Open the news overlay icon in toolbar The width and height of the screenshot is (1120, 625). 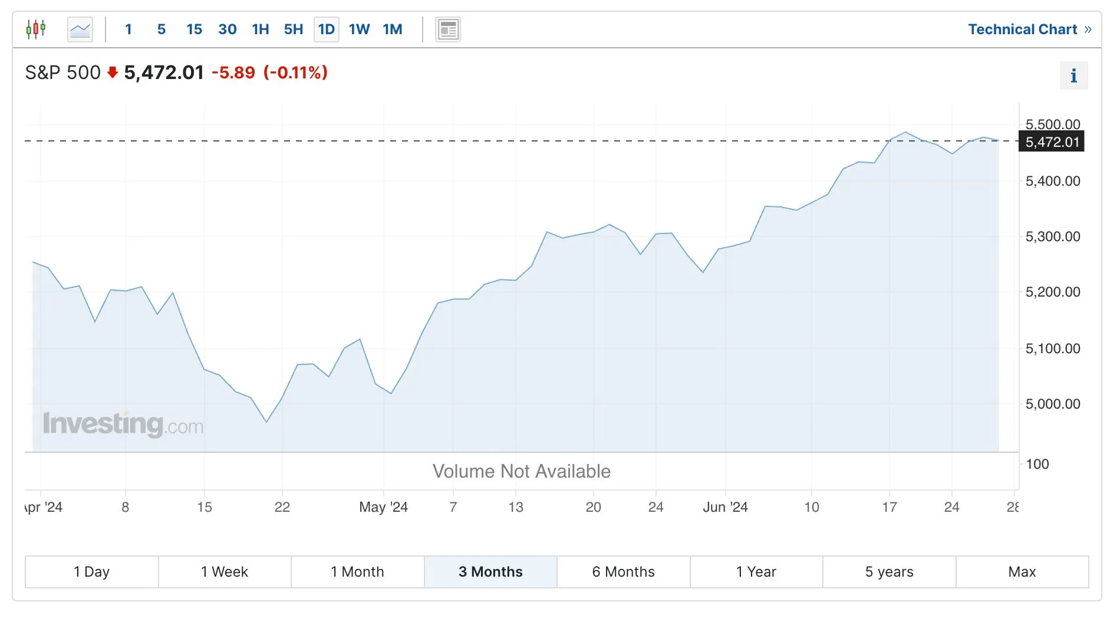click(x=448, y=29)
